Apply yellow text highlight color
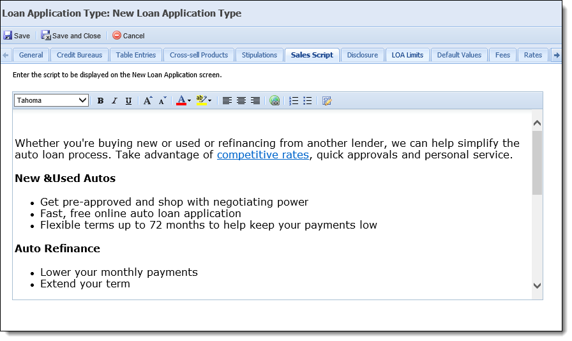This screenshot has width=572, height=341. pos(201,101)
